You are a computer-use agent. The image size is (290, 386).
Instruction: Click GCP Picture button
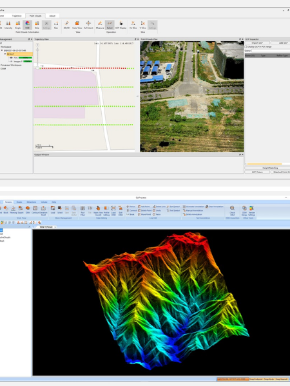click(x=257, y=172)
